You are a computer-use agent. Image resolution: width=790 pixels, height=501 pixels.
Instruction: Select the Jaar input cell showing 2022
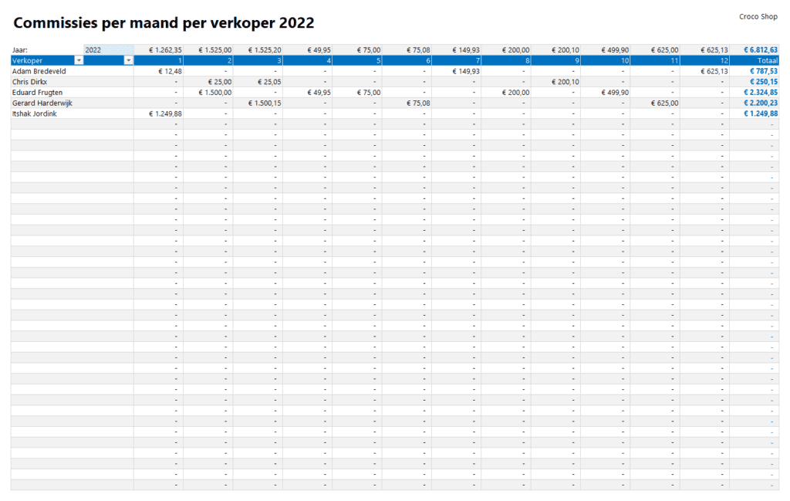click(108, 49)
